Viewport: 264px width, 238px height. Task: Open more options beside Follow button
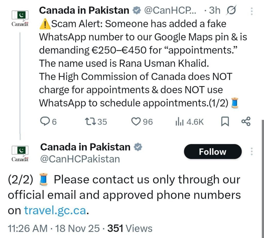pyautogui.click(x=252, y=152)
